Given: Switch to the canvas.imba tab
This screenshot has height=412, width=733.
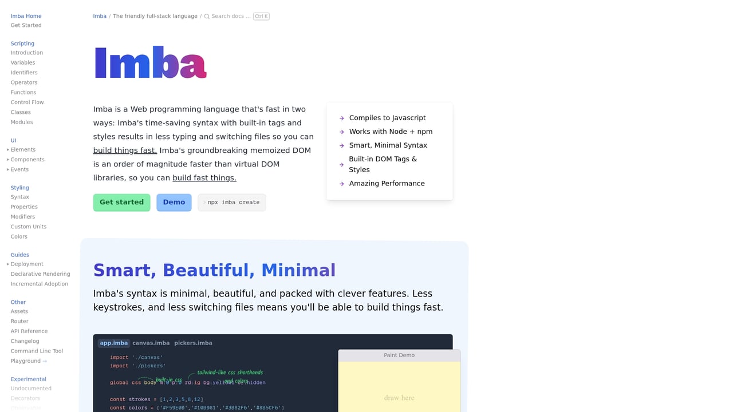Looking at the screenshot, I should tap(151, 343).
